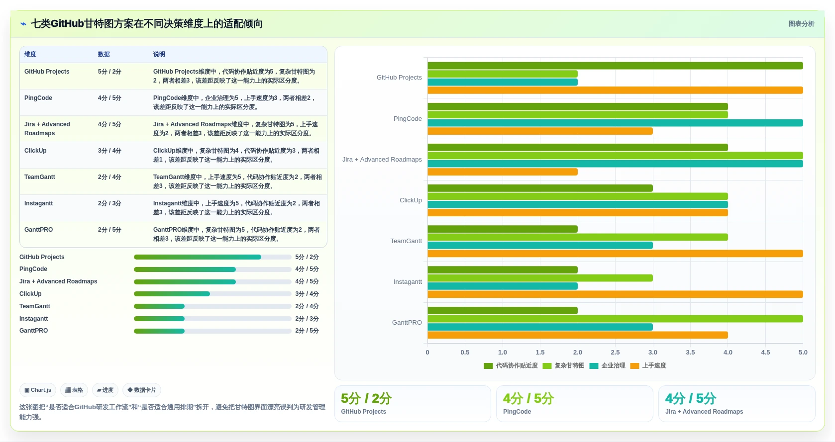
Task: Click the PingCode chart axis label
Action: [x=408, y=119]
